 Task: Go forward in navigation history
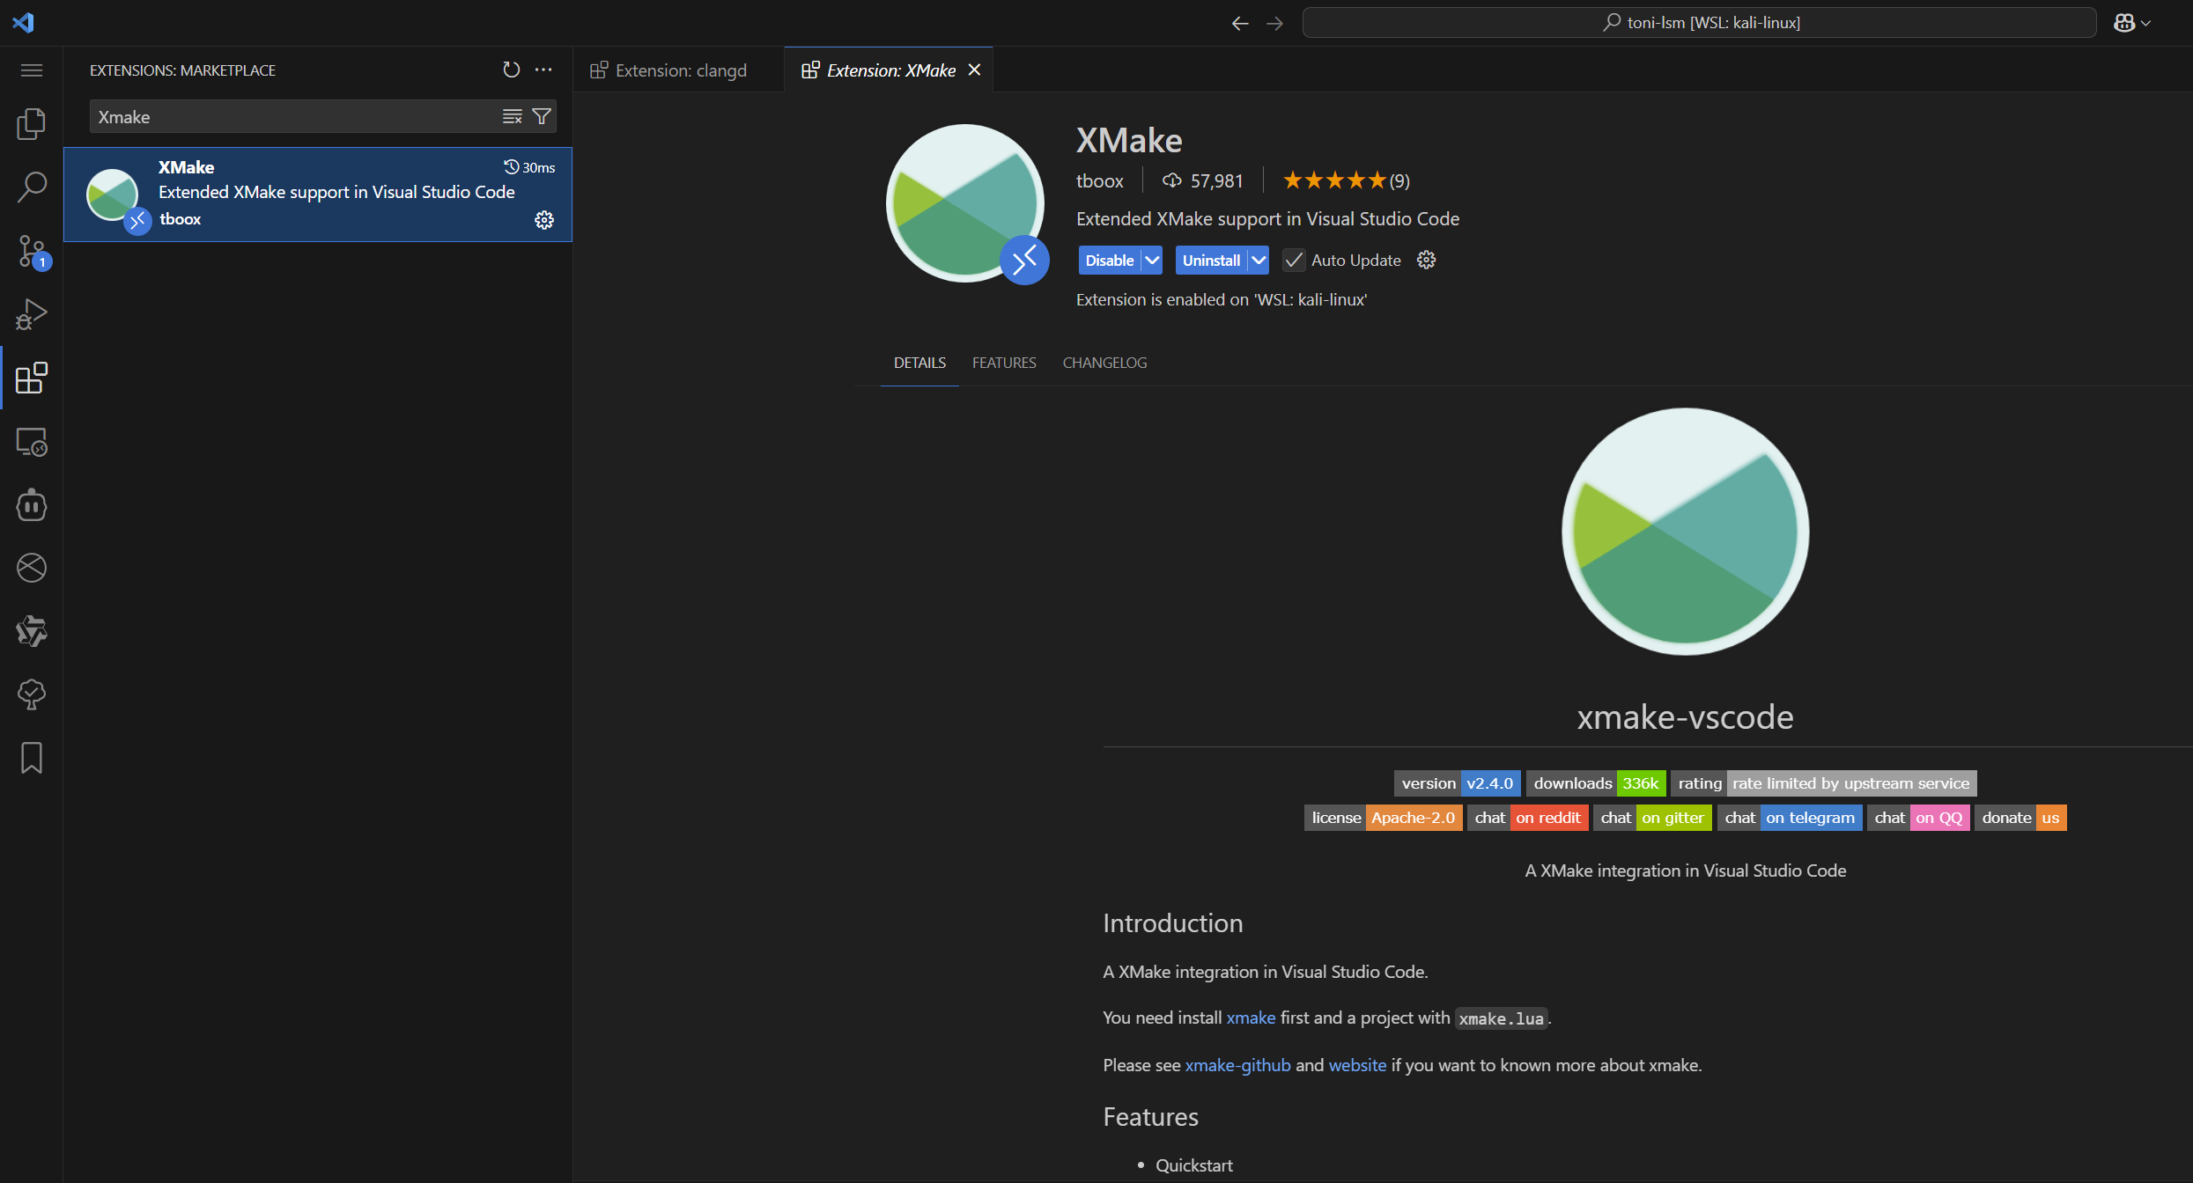(1274, 24)
